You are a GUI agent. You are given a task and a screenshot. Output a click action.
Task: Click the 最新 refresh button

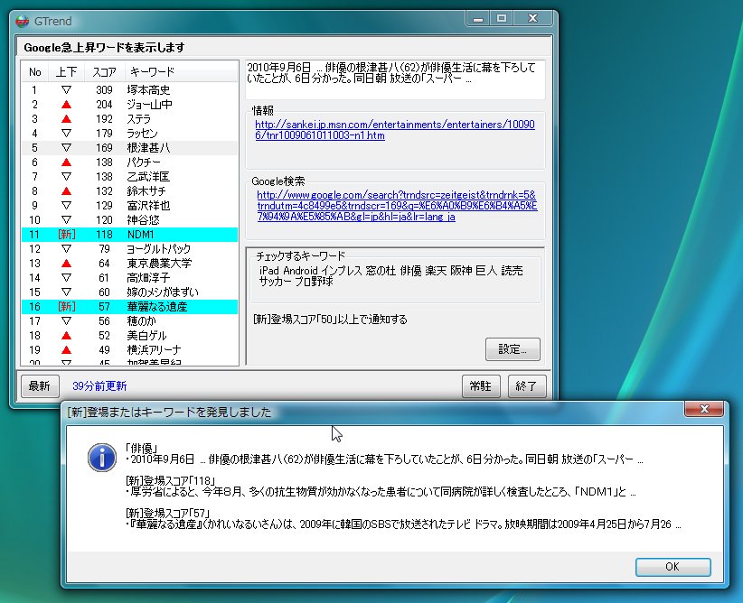[x=39, y=385]
